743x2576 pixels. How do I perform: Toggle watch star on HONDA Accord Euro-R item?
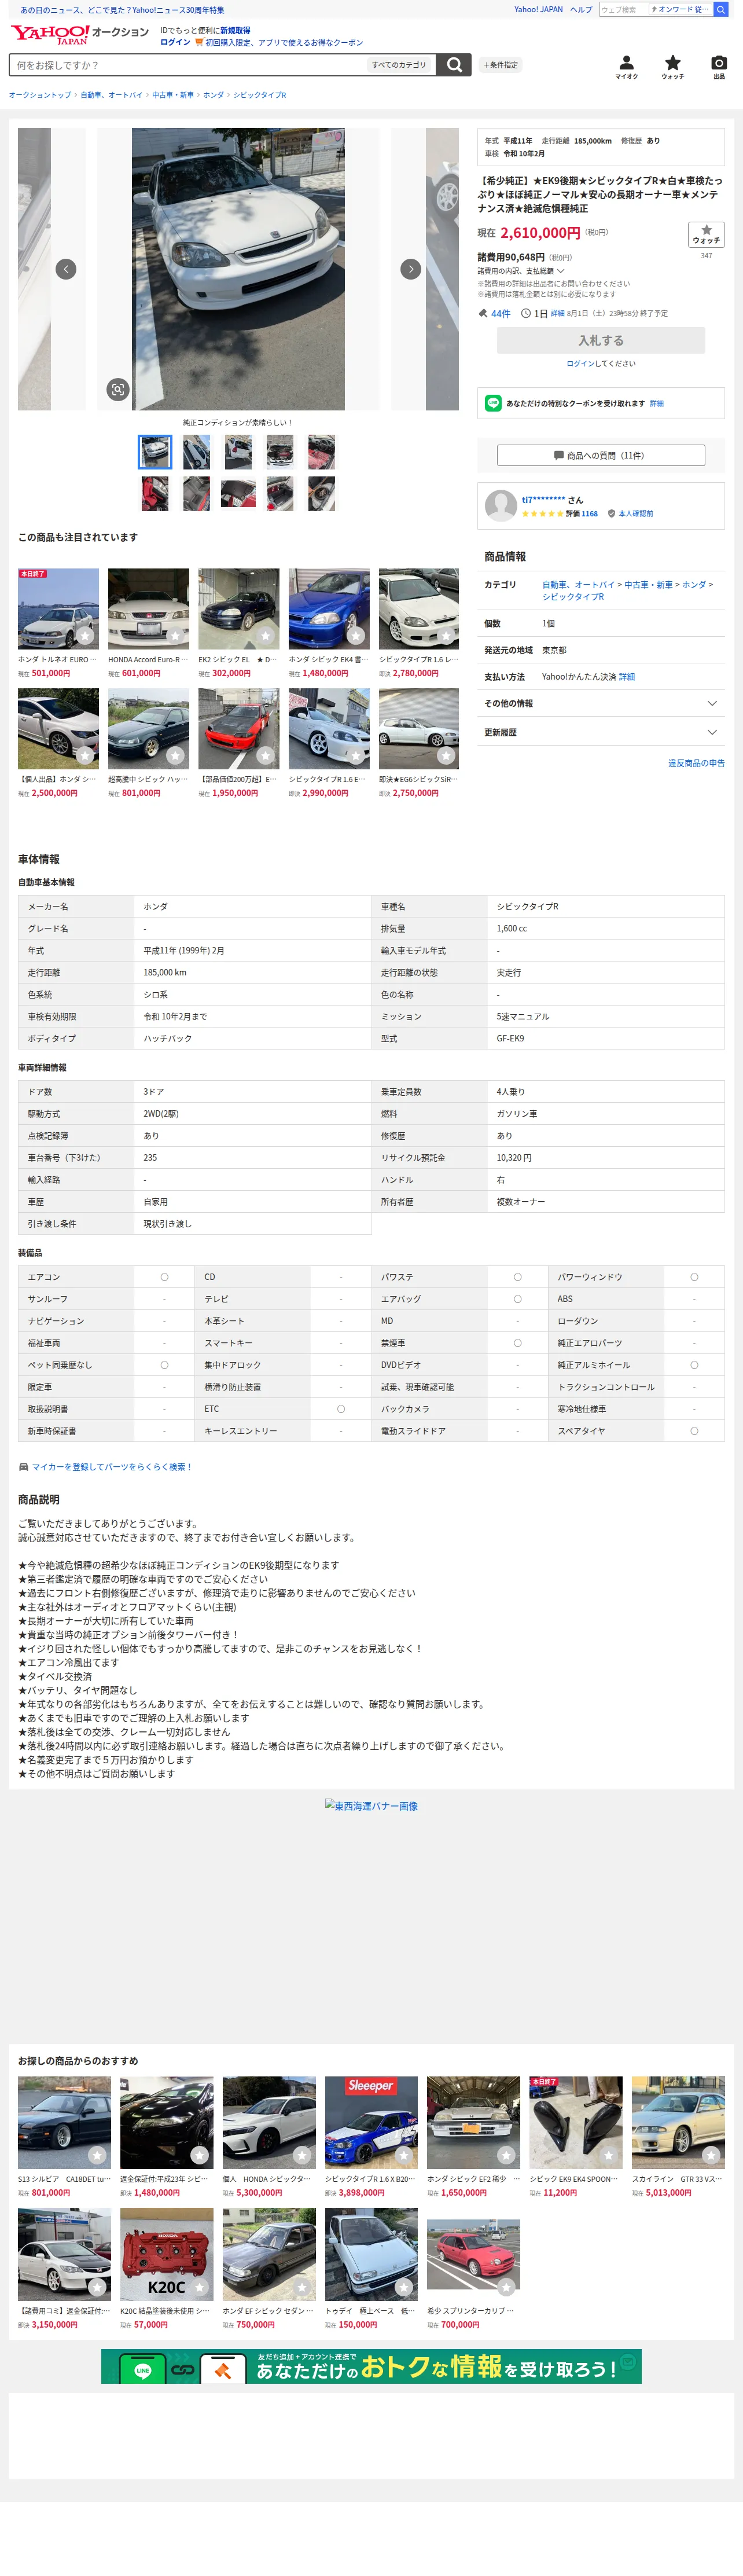point(176,636)
